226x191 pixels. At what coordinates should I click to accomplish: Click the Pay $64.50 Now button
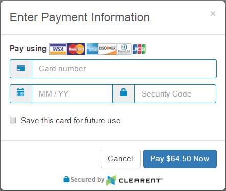180,159
